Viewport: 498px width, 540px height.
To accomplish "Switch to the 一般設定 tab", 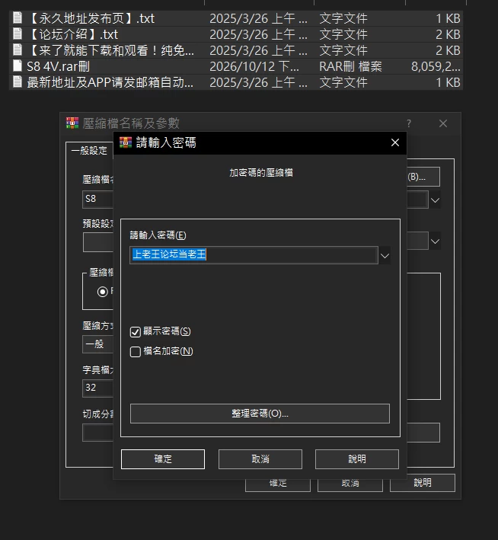I will (89, 151).
